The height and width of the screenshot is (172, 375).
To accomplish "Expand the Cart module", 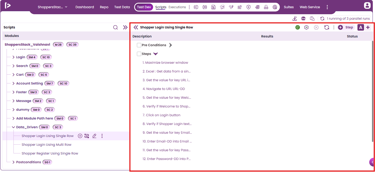I will tap(13, 75).
